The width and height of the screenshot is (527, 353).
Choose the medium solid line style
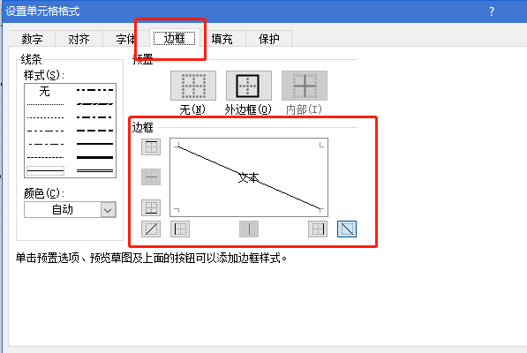(95, 144)
